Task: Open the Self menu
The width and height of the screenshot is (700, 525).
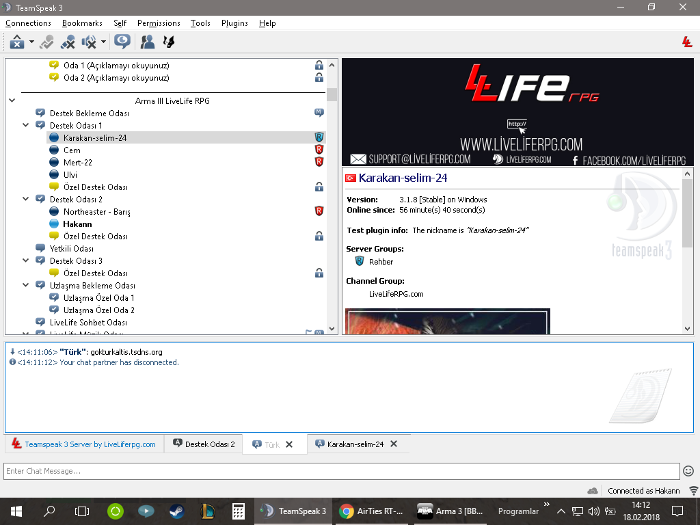Action: pos(120,23)
